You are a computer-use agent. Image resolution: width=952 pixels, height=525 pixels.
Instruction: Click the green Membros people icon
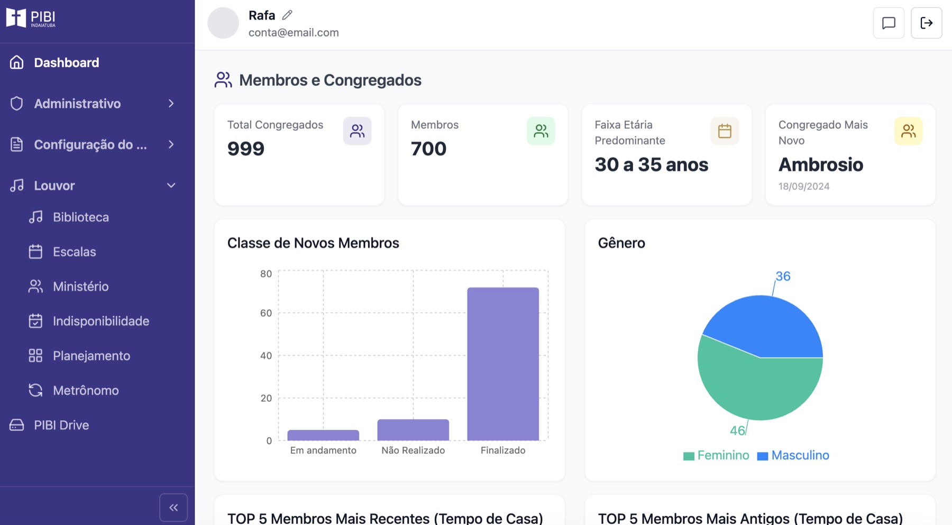point(541,131)
